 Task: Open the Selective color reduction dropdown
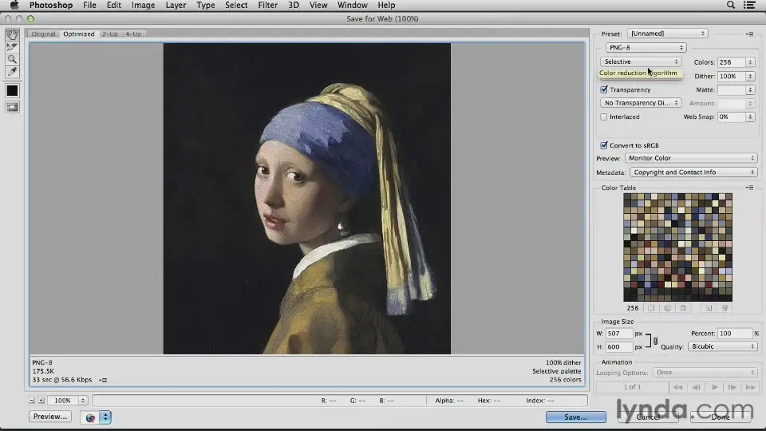(641, 61)
